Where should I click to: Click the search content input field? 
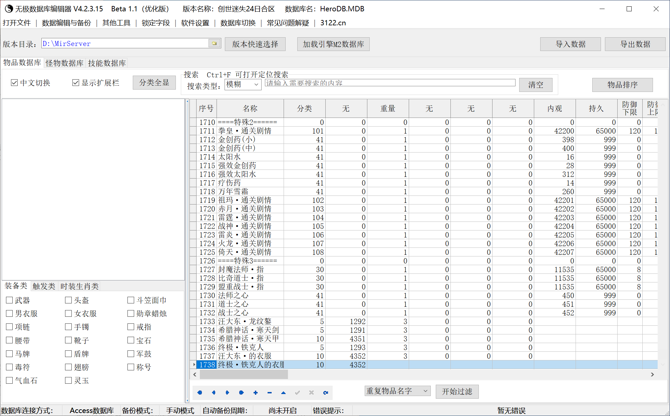click(x=390, y=83)
